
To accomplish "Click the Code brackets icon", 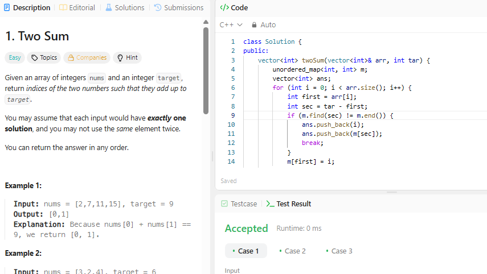I will [x=224, y=7].
